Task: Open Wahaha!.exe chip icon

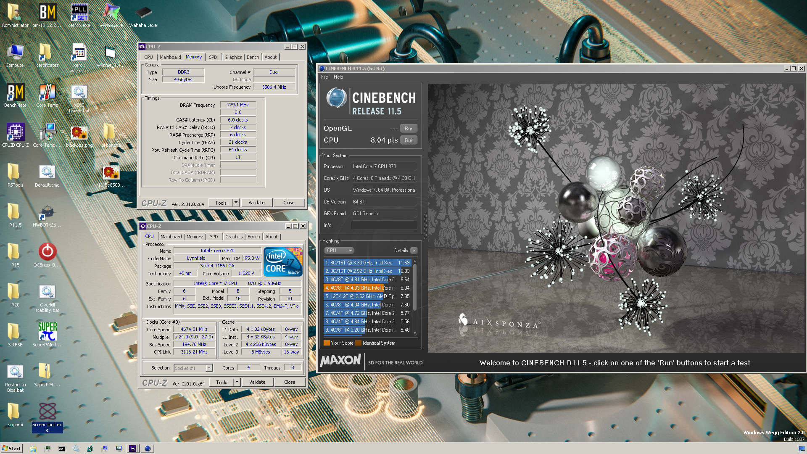Action: click(143, 16)
